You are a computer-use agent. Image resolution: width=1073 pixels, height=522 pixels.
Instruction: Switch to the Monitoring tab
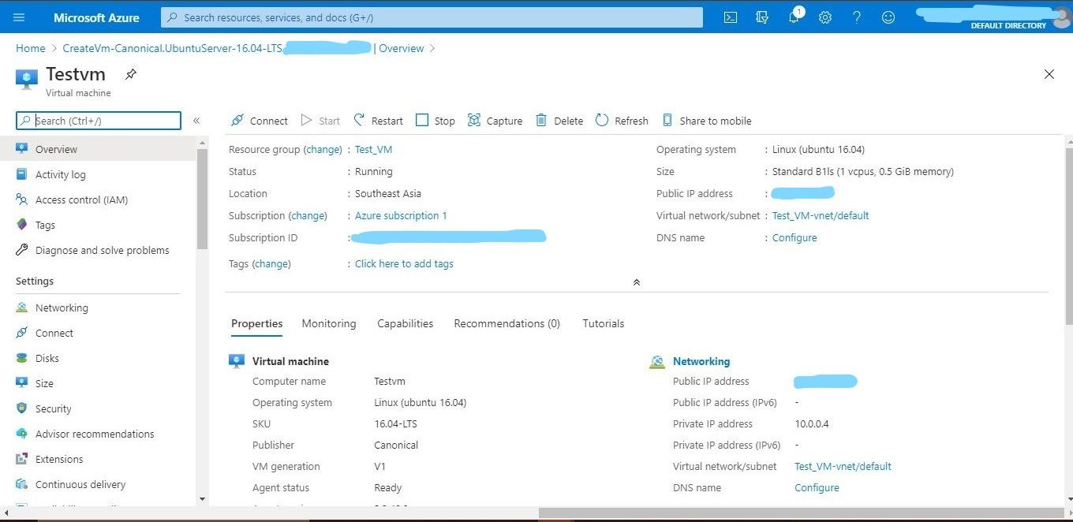click(328, 323)
